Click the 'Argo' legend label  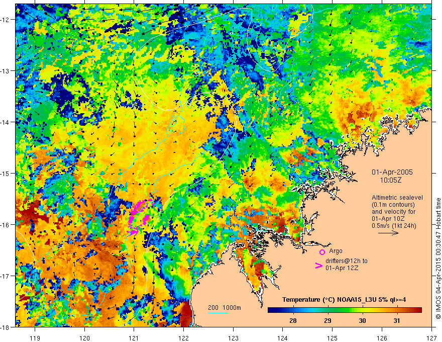[x=336, y=251]
